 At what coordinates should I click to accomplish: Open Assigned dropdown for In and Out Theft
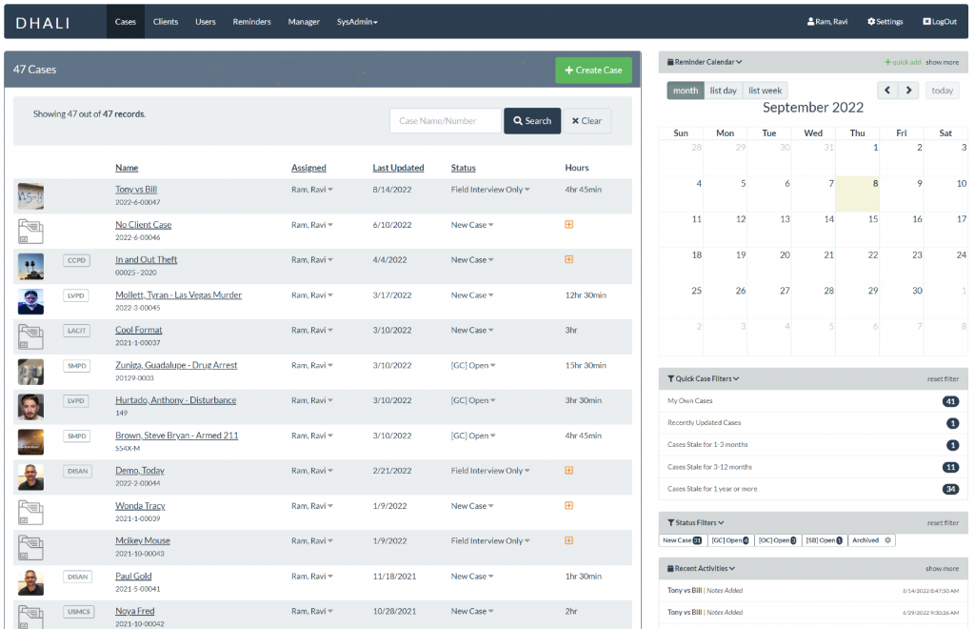pyautogui.click(x=330, y=260)
